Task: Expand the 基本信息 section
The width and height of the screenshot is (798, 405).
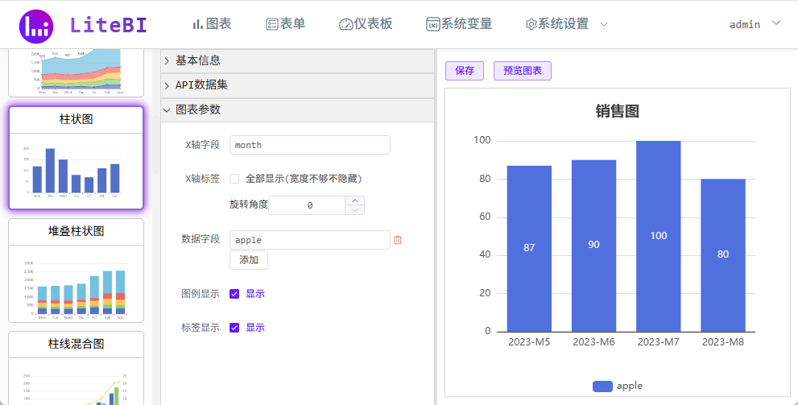Action: [297, 60]
